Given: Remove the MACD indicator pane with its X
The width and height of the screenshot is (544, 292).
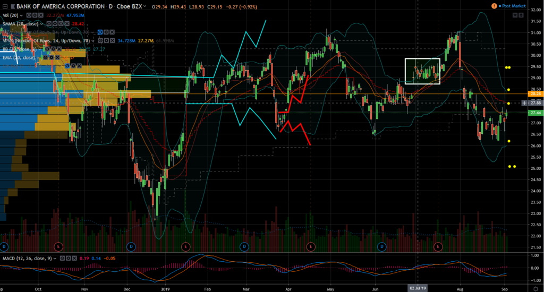Looking at the screenshot, I should [74, 259].
